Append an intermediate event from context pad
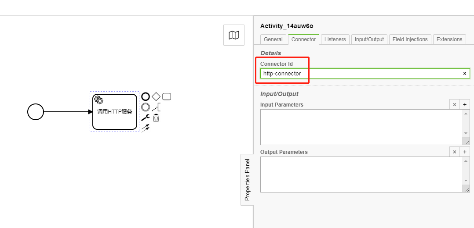Screen dimensions: 474x228 click(x=146, y=107)
